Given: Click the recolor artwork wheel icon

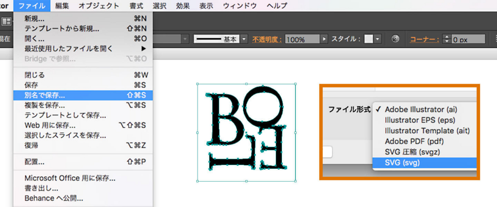Looking at the screenshot, I should tap(395, 39).
